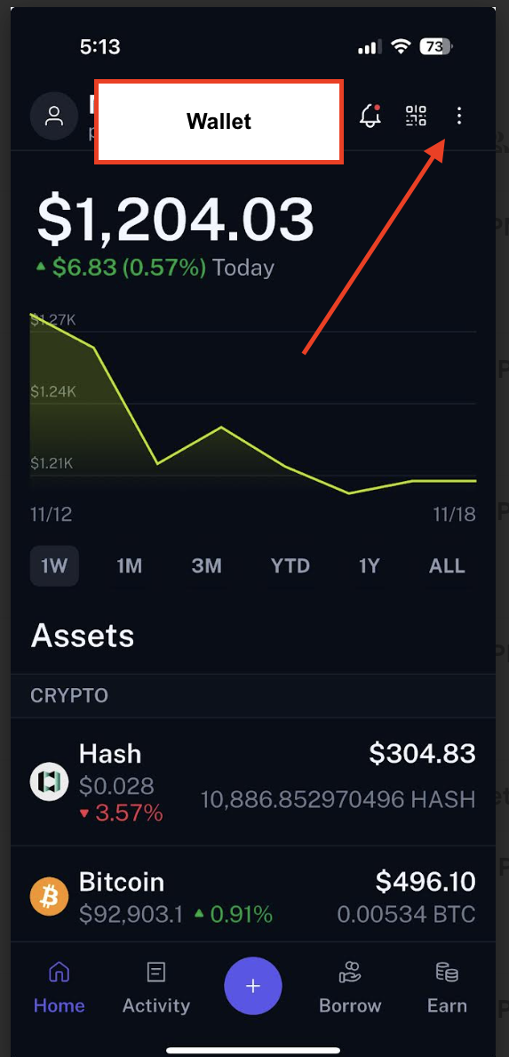Switch to Activity tab
This screenshot has width=509, height=1057.
click(156, 989)
